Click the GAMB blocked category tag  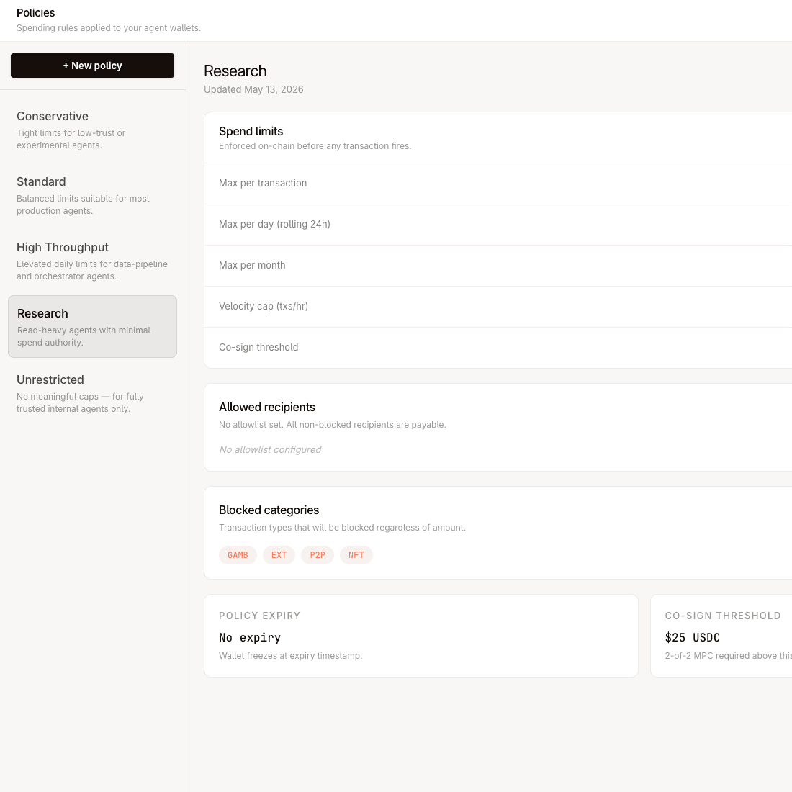click(238, 555)
